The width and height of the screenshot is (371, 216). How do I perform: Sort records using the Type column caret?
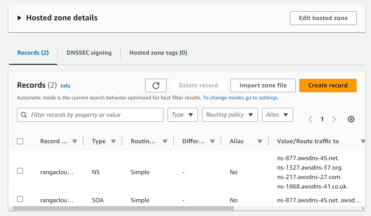[113, 141]
